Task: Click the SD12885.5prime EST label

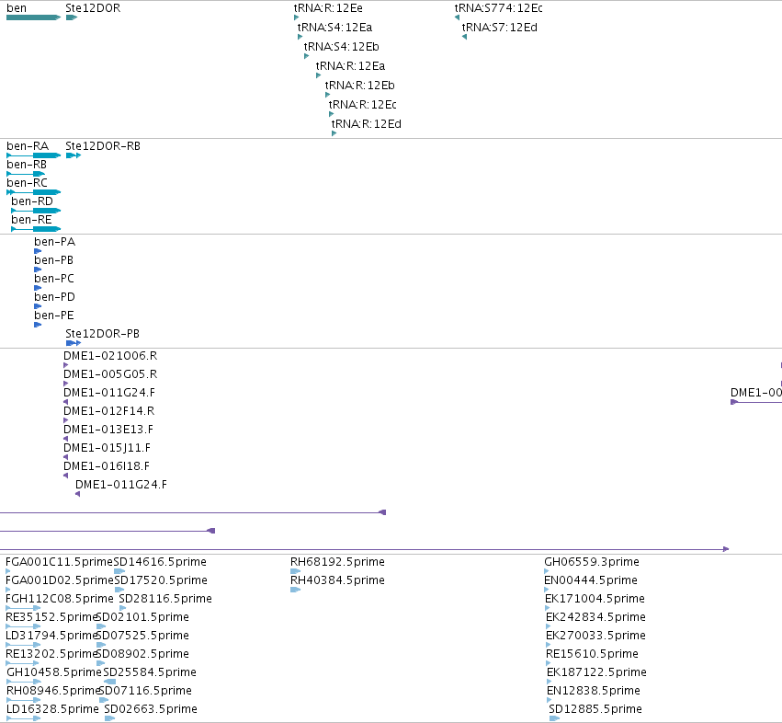Action: 595,709
